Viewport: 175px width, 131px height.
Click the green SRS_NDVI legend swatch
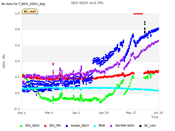point(21,126)
